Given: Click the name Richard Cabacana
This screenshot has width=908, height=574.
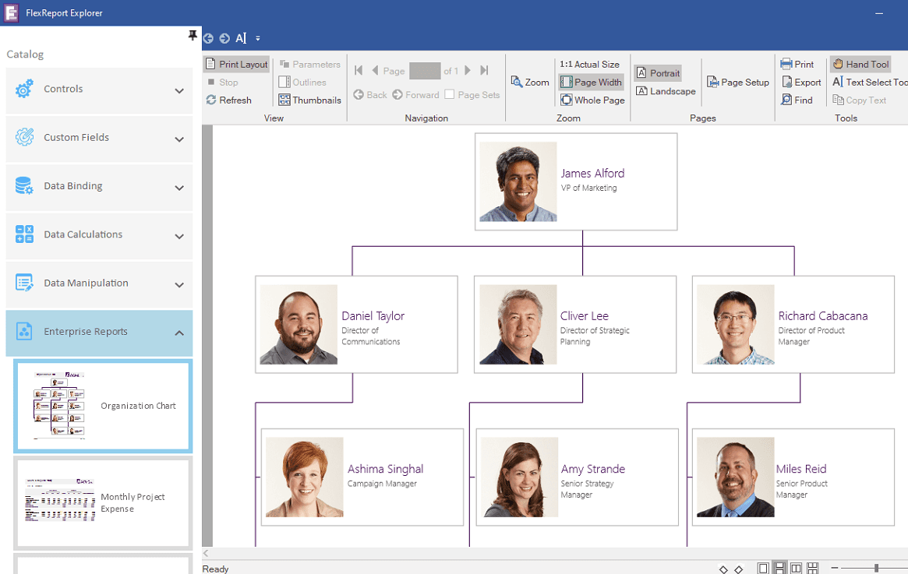Looking at the screenshot, I should click(x=823, y=316).
